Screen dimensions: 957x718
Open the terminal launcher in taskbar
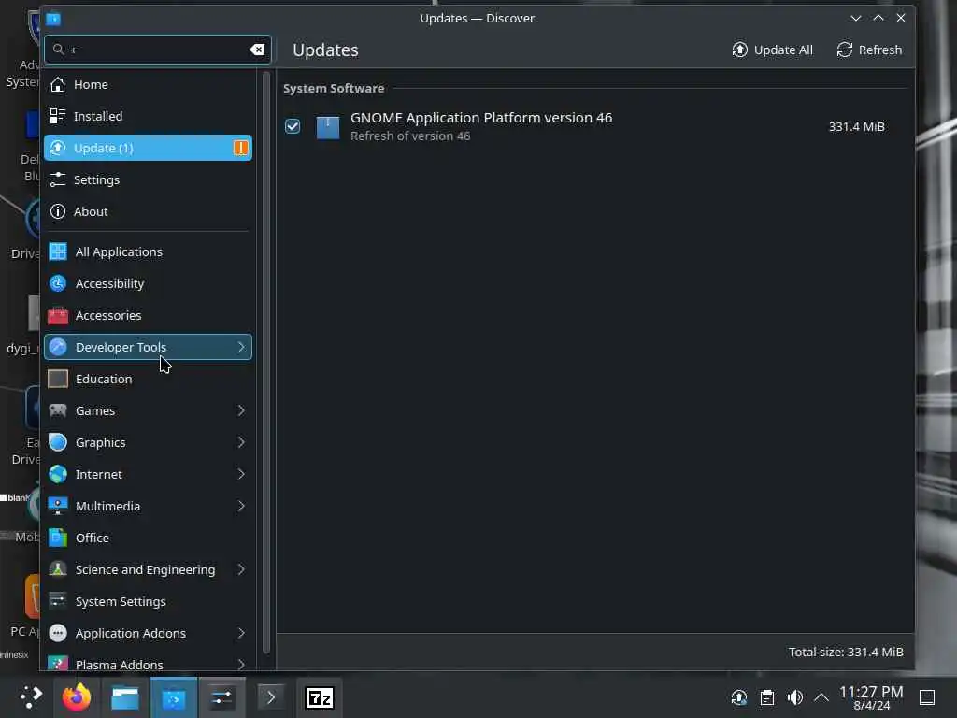pyautogui.click(x=270, y=697)
